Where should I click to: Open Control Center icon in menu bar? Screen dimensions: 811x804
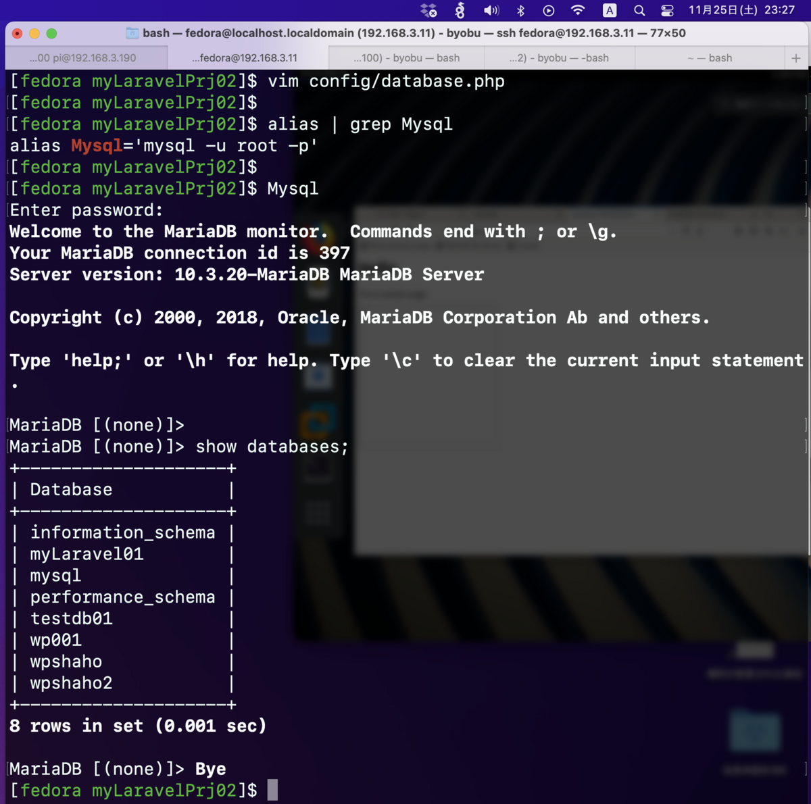[x=667, y=10]
